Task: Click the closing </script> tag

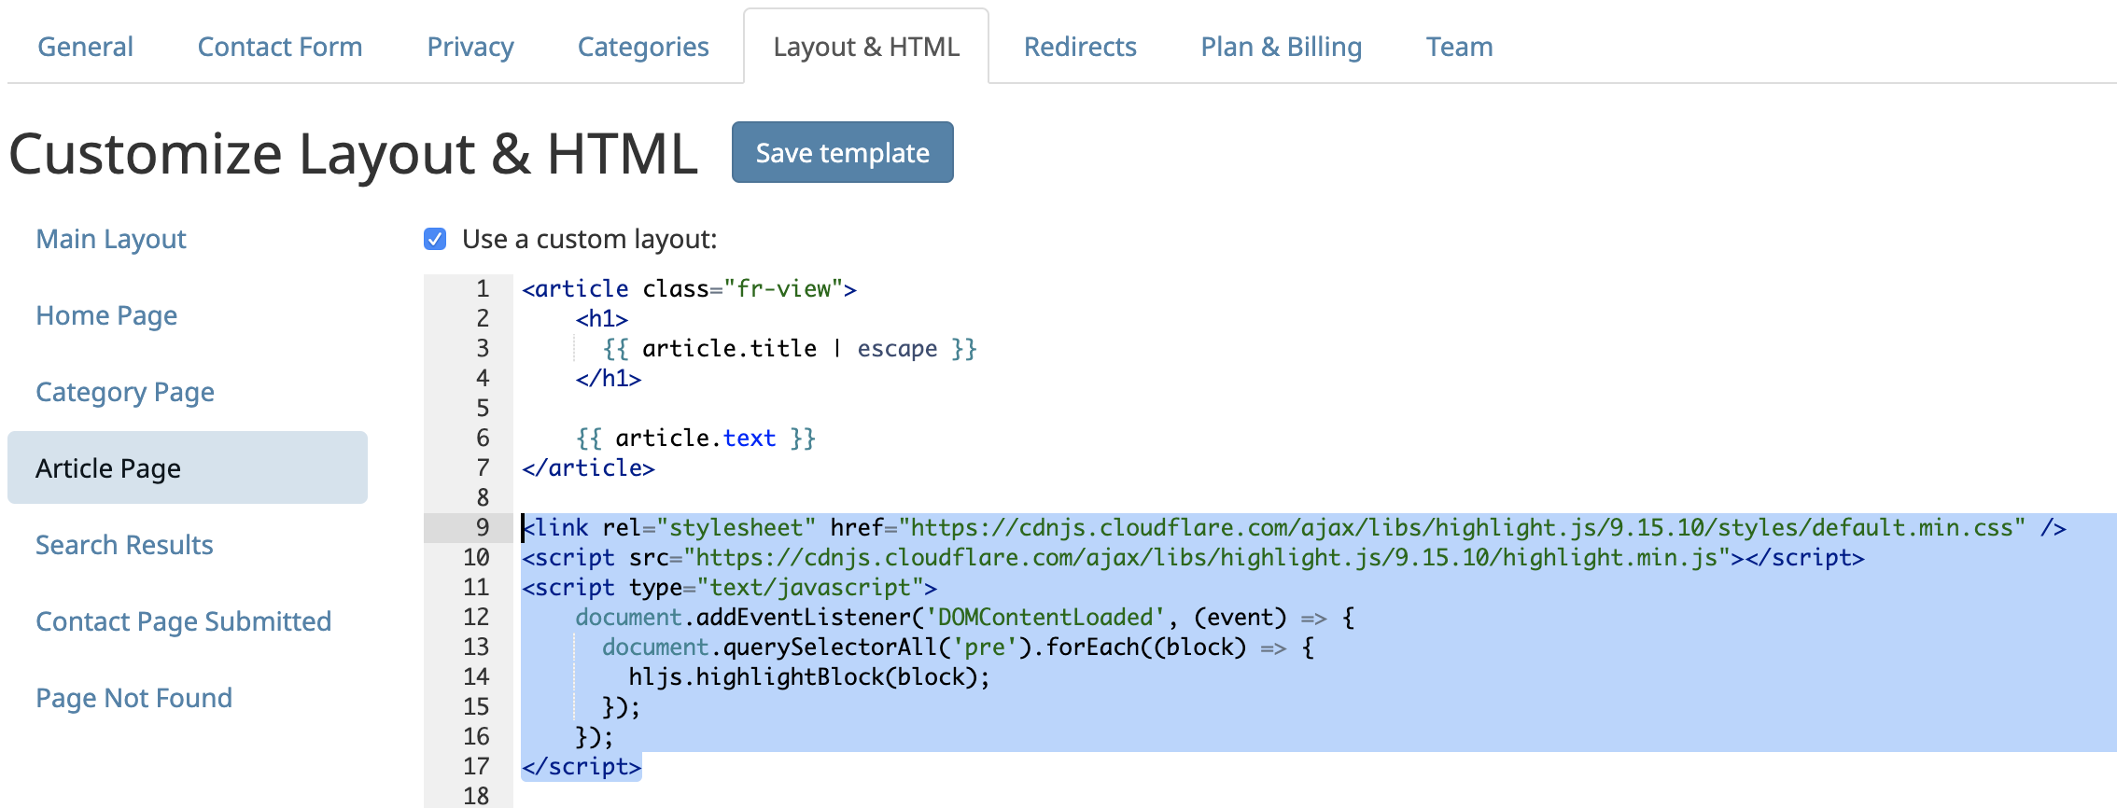Action: 582,767
